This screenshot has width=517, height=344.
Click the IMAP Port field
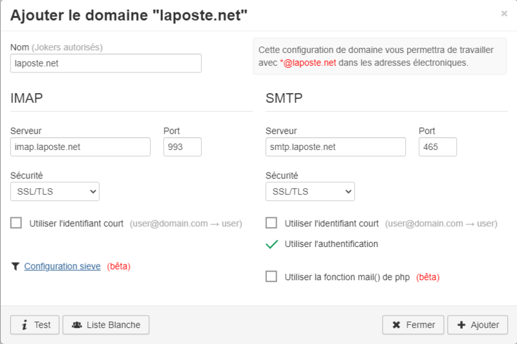pos(183,147)
